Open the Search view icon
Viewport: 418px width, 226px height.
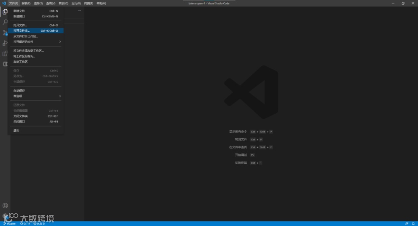click(x=5, y=22)
